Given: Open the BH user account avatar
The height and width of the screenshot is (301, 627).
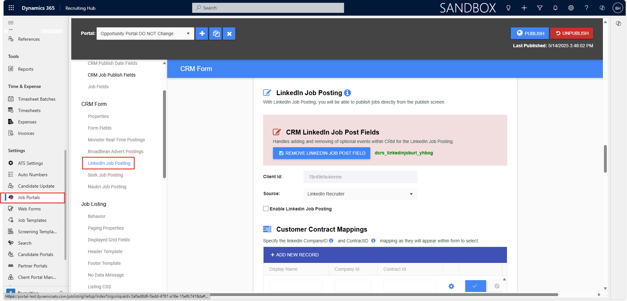Looking at the screenshot, I should [618, 8].
